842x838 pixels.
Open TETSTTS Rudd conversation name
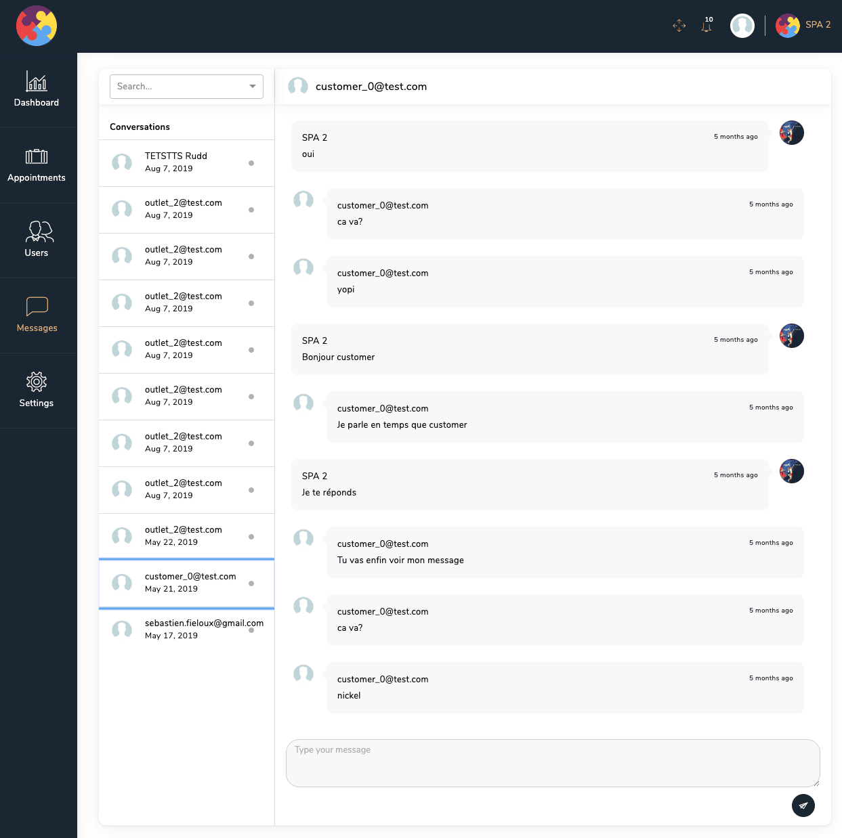tap(176, 156)
